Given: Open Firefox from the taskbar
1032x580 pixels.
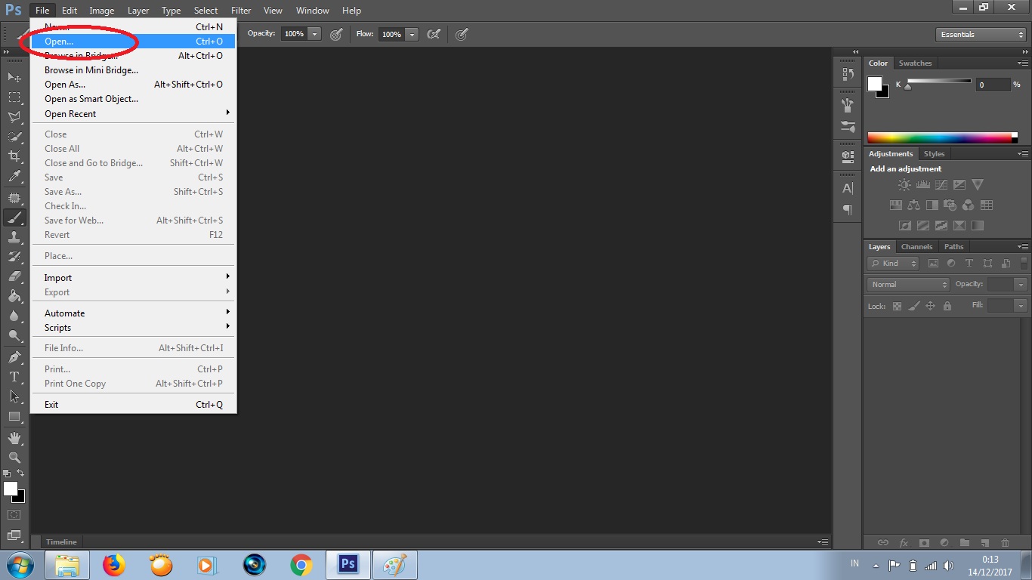Looking at the screenshot, I should click(x=114, y=565).
